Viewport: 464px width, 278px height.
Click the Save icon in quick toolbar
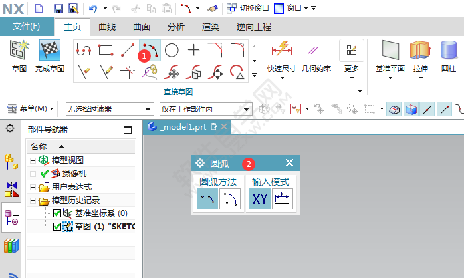click(x=58, y=8)
